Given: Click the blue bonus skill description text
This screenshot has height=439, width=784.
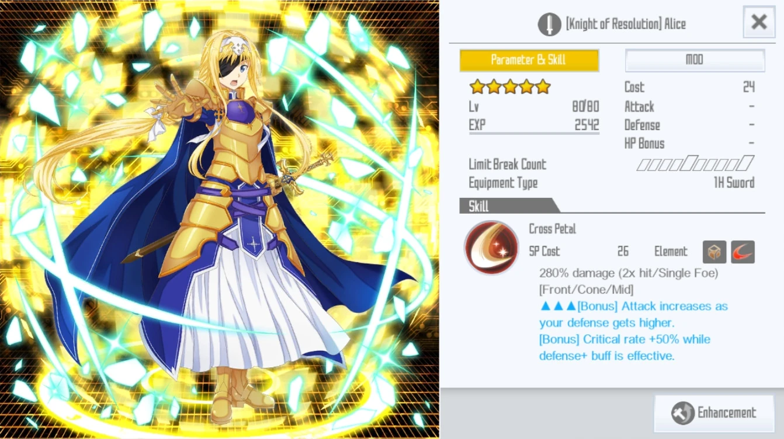Looking at the screenshot, I should 633,330.
